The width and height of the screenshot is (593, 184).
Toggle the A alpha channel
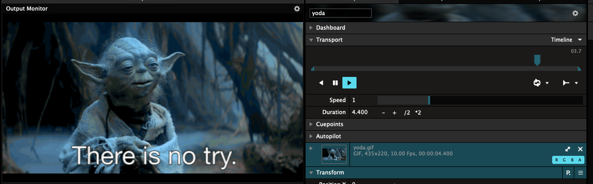click(579, 160)
